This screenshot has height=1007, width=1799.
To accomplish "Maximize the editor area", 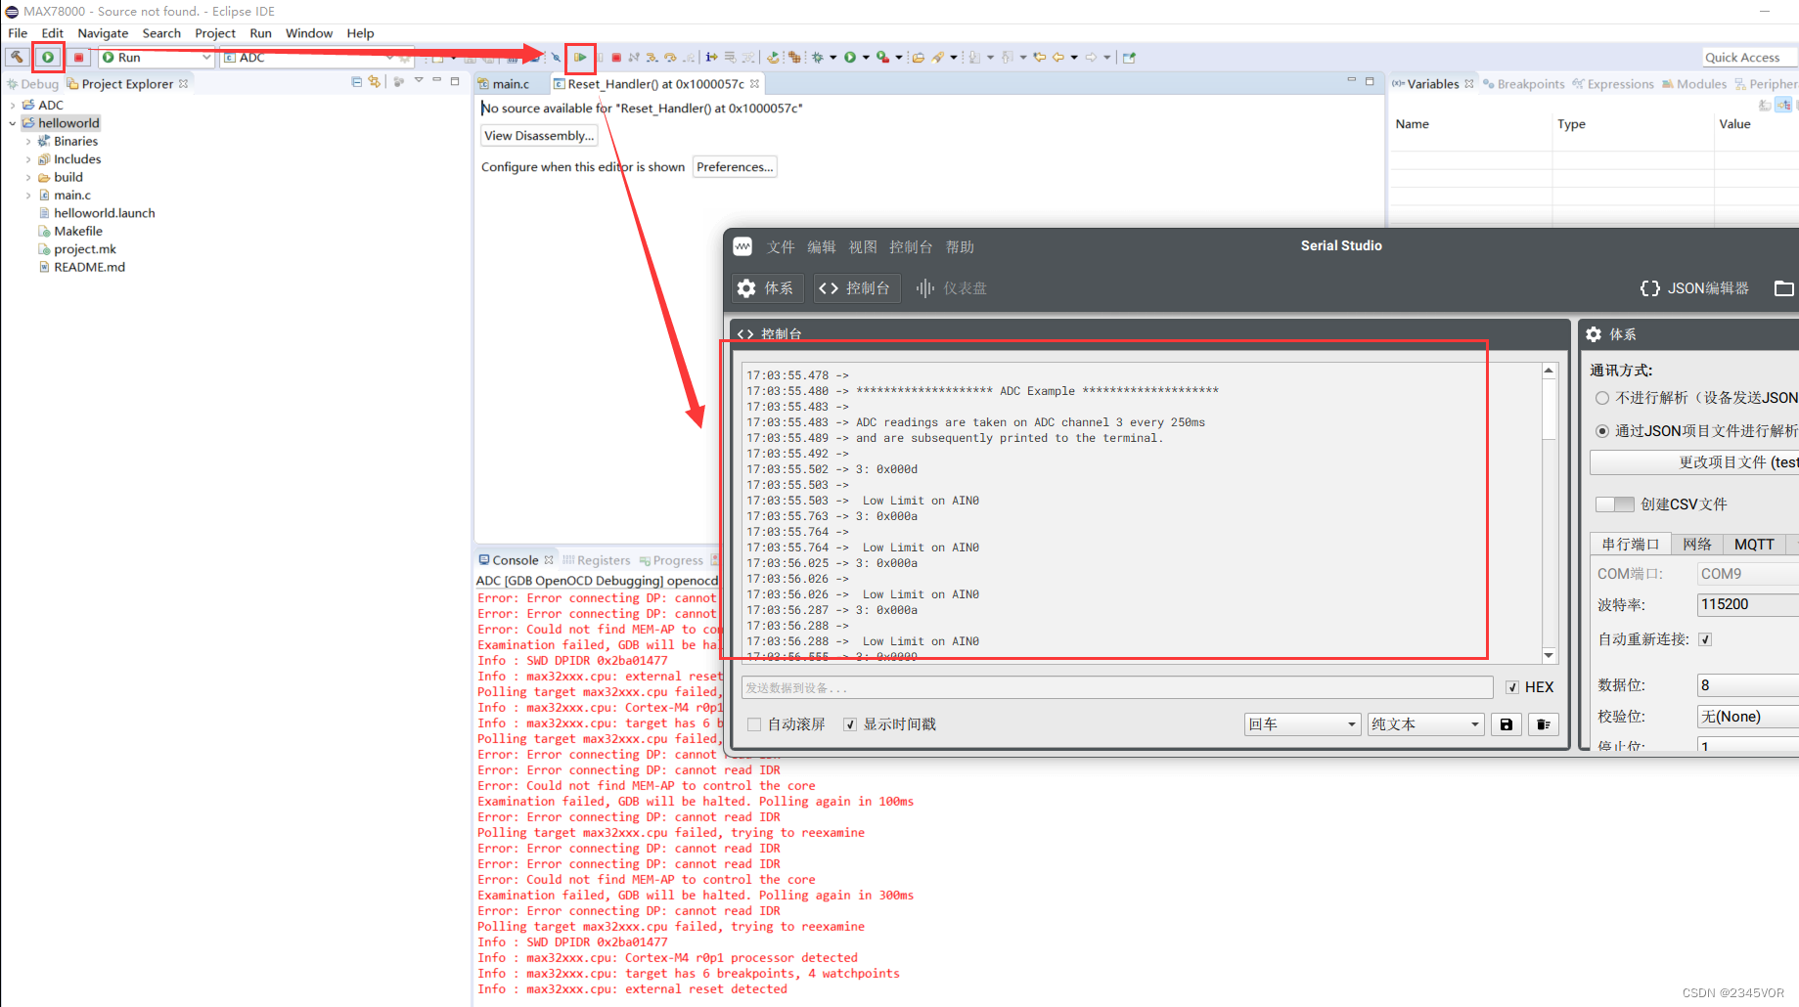I will [x=1370, y=81].
